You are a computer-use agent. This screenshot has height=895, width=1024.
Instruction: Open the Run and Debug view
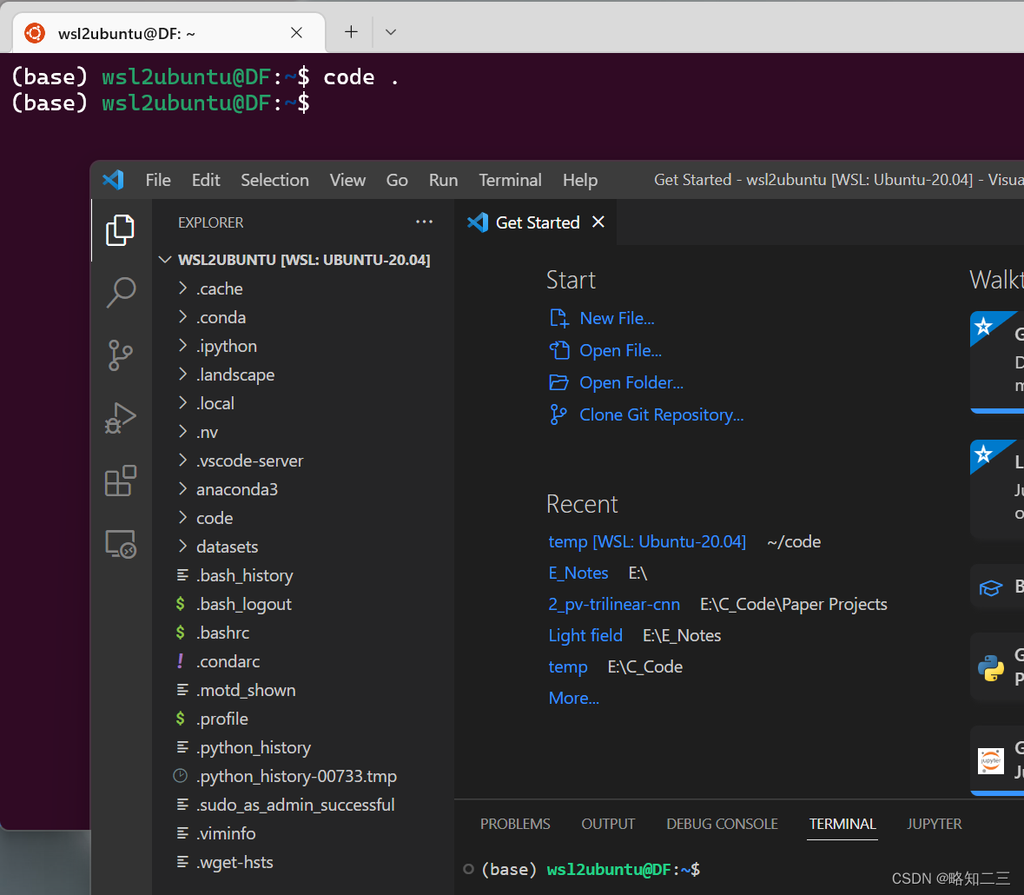(120, 418)
